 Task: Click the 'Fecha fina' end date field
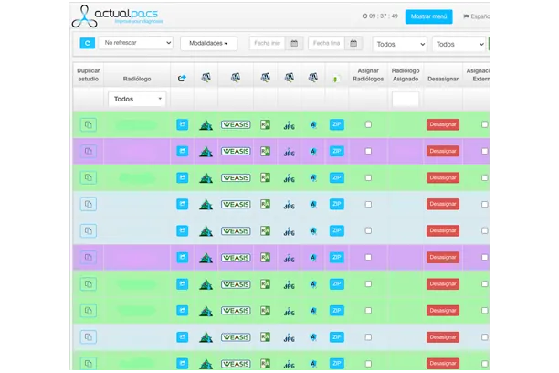click(x=327, y=44)
